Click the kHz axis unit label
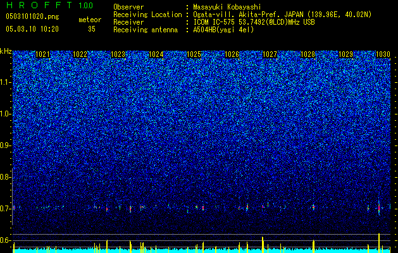 pos(6,51)
